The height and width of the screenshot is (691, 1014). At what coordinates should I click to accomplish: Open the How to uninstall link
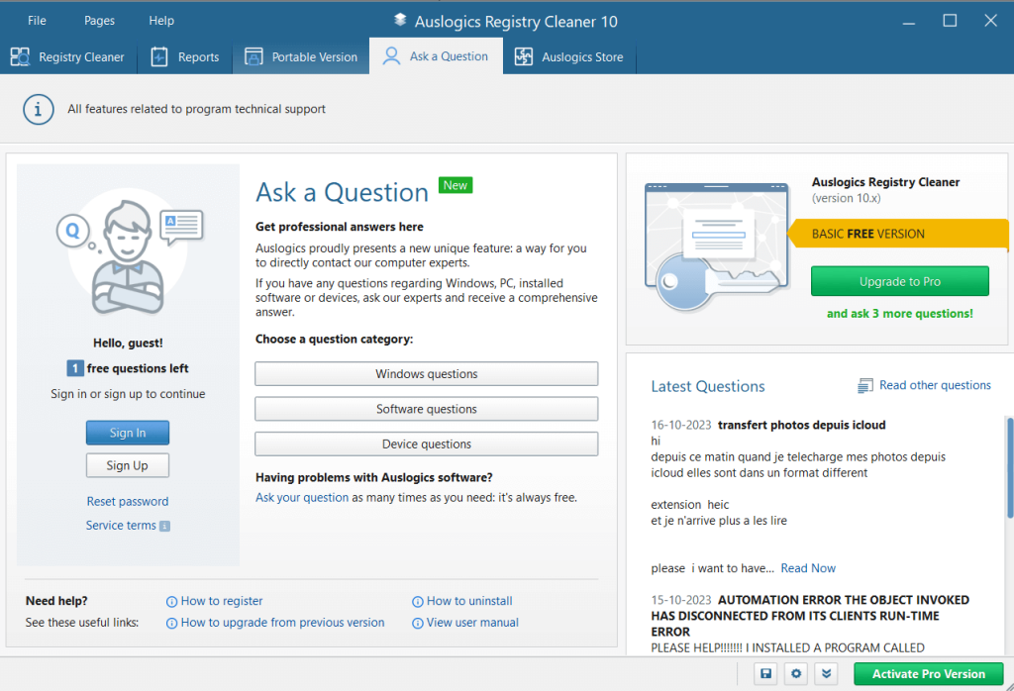469,601
